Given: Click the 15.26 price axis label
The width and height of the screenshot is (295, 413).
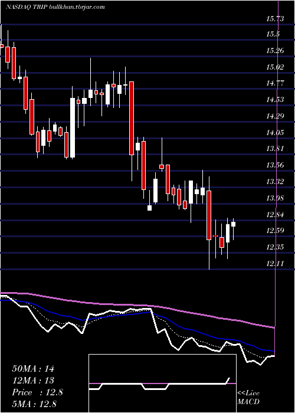Looking at the screenshot, I should click(x=276, y=51).
